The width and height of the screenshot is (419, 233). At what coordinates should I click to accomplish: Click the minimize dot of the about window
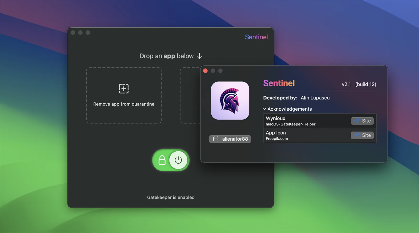[x=213, y=71]
